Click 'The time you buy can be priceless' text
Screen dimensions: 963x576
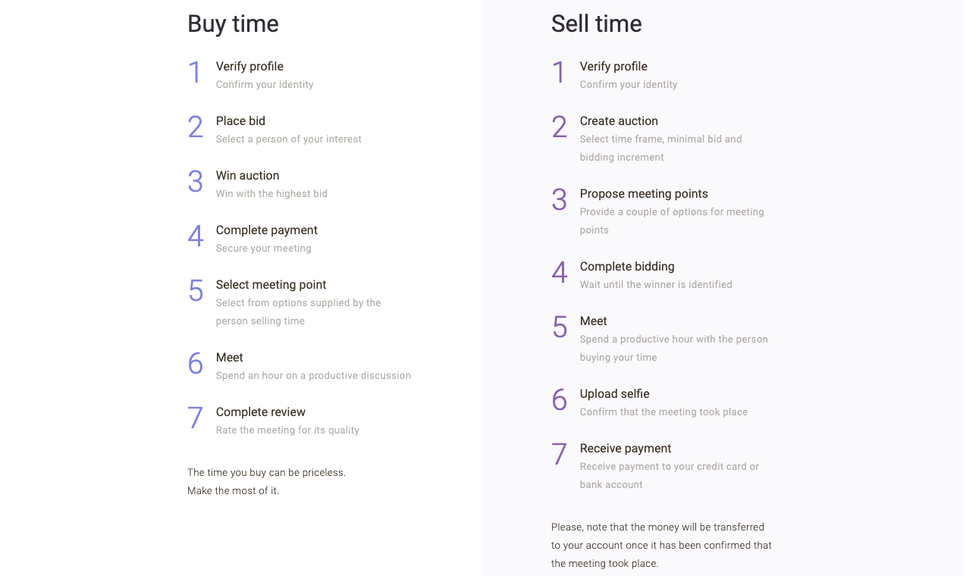[x=266, y=473]
